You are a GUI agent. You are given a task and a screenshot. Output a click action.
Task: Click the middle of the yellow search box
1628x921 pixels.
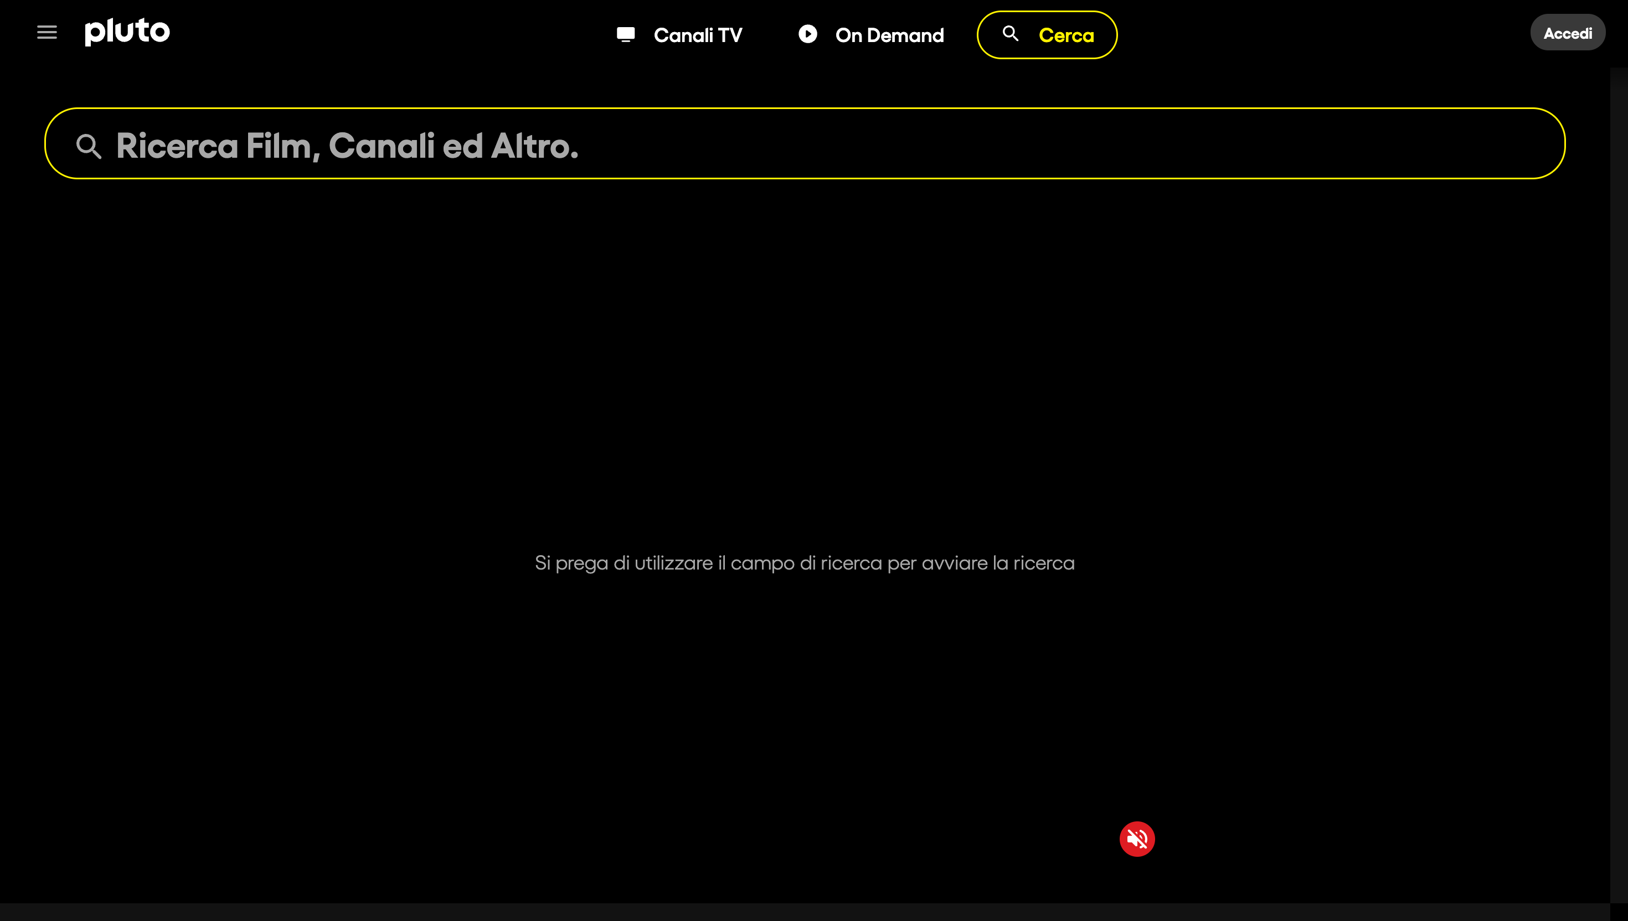[803, 144]
